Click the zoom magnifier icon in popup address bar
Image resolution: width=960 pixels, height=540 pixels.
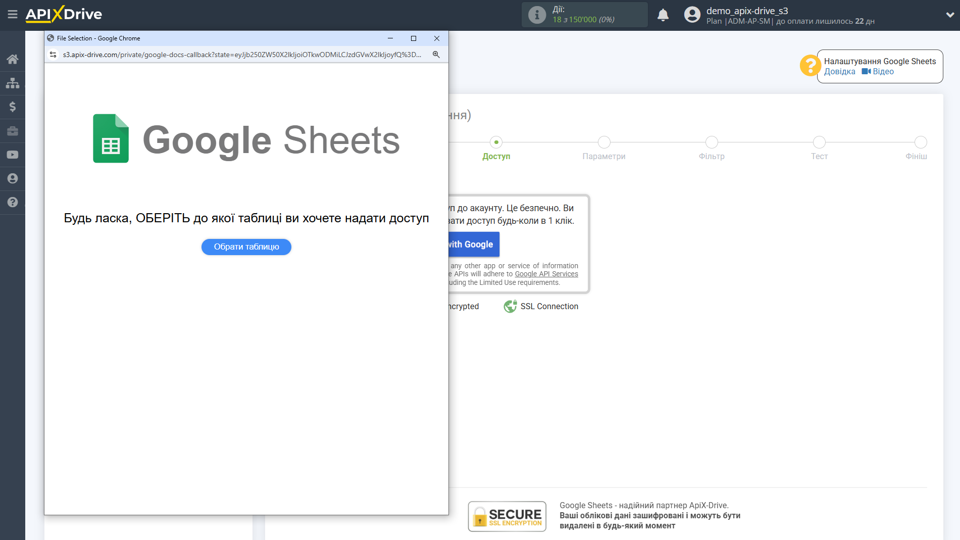(x=436, y=55)
